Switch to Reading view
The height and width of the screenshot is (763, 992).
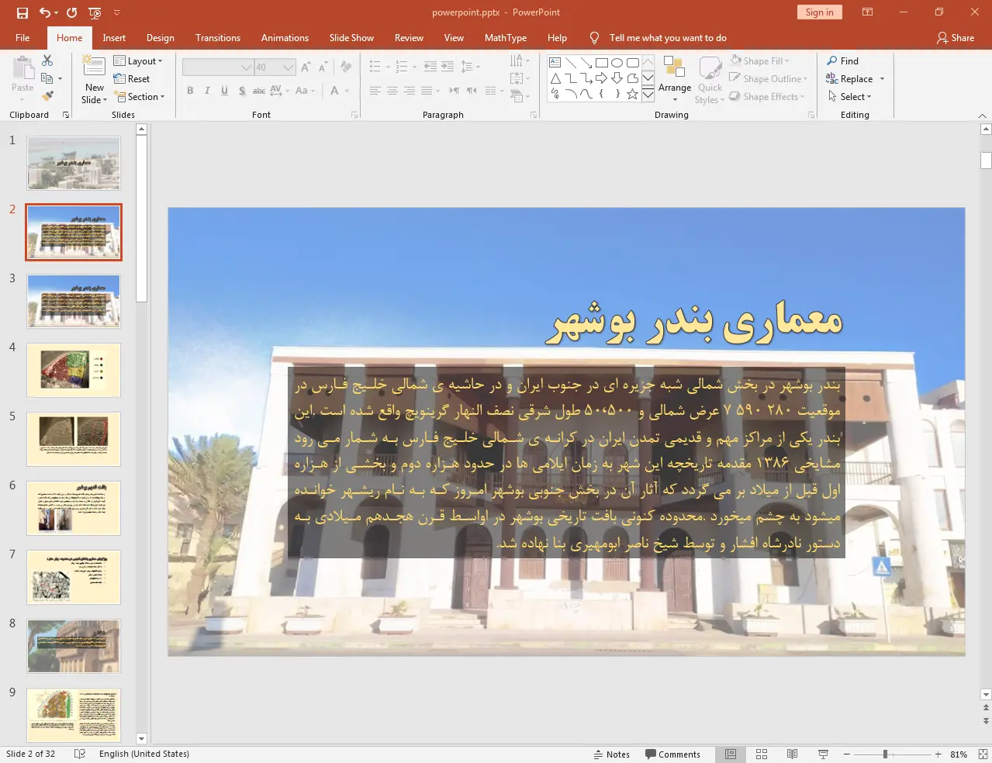point(792,754)
